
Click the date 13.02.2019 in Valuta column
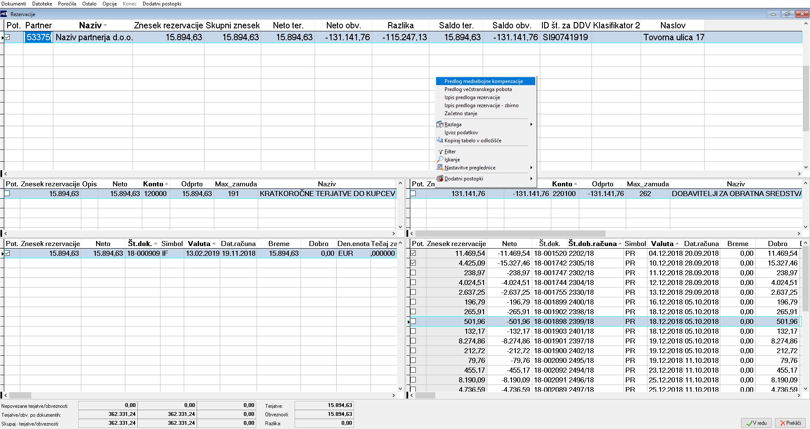point(203,253)
